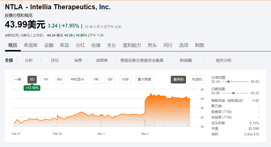Choose the 6M chart range
The image size is (271, 147).
pos(59,80)
